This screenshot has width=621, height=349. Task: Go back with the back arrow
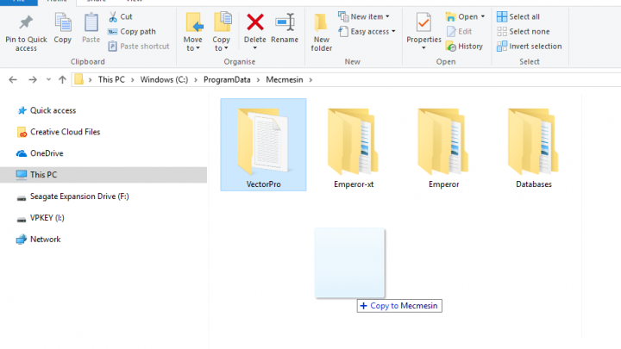[13, 80]
